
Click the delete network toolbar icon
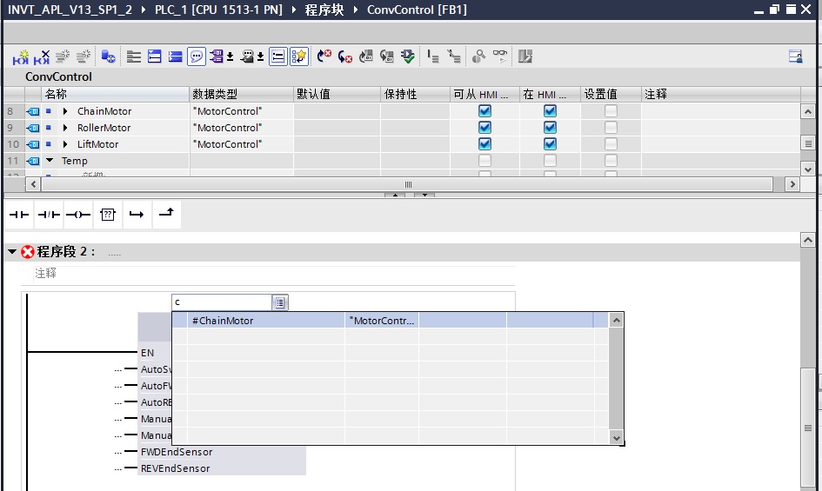pos(42,56)
